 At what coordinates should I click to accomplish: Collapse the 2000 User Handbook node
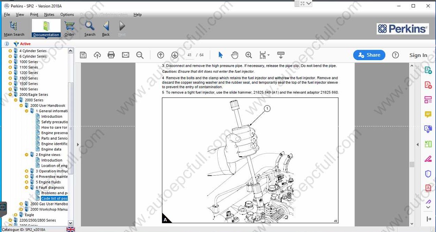pos(21,106)
